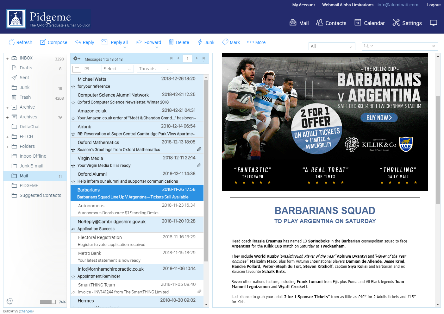Jump to last page of messages

(204, 58)
